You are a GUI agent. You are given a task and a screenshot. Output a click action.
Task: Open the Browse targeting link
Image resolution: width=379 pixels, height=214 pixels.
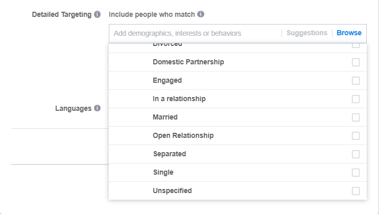349,33
